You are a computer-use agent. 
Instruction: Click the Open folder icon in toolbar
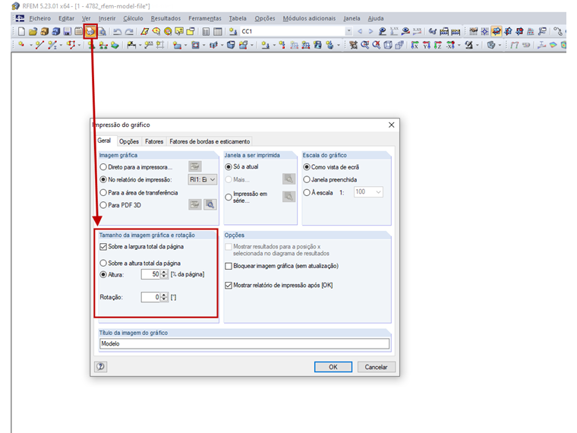(33, 31)
